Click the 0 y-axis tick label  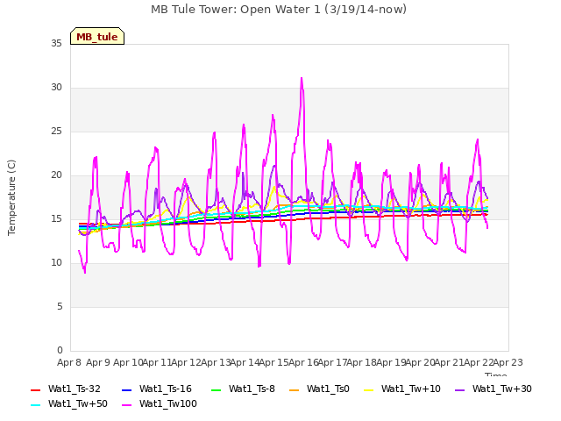[x=60, y=350]
